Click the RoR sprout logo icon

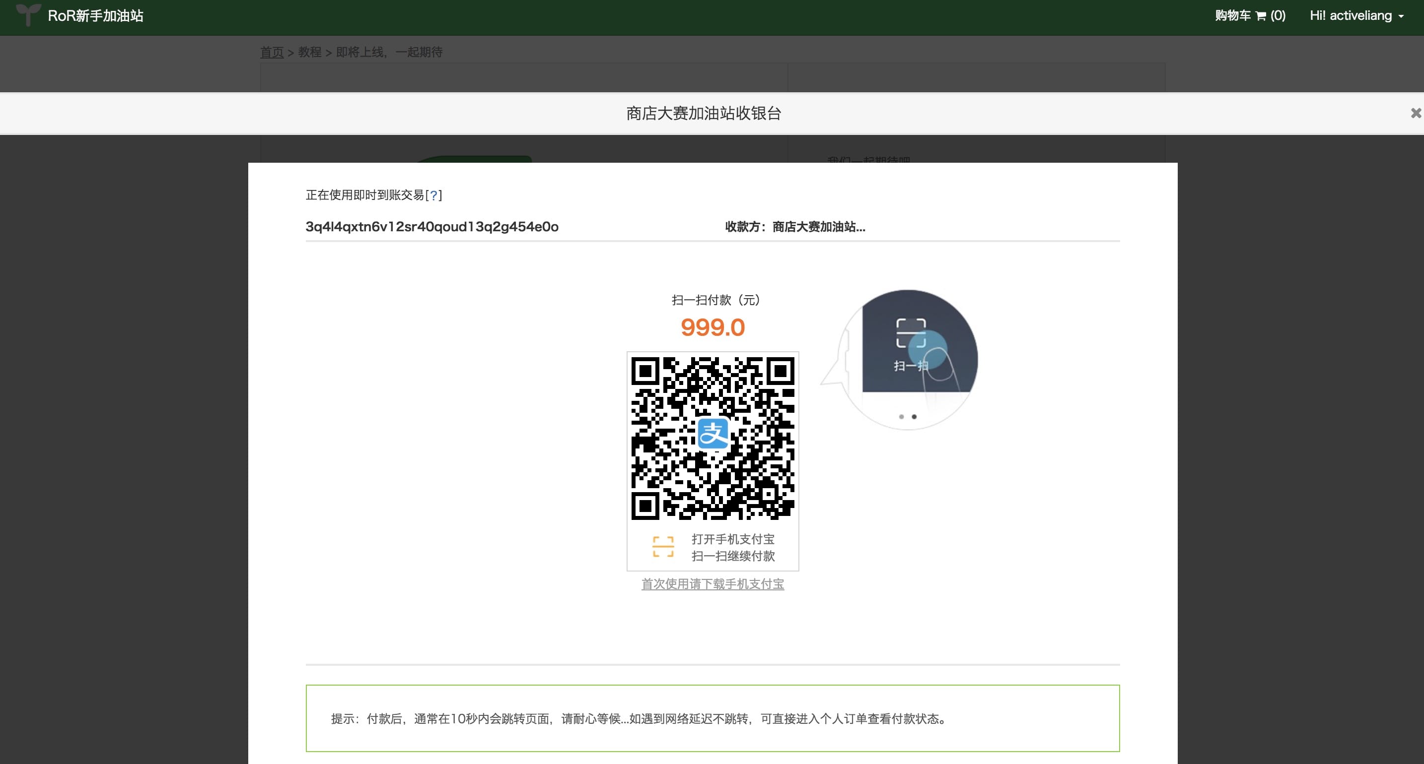tap(28, 14)
